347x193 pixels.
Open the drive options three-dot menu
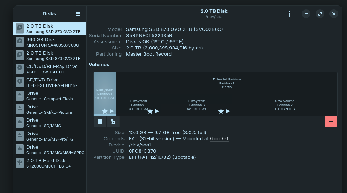tap(289, 14)
